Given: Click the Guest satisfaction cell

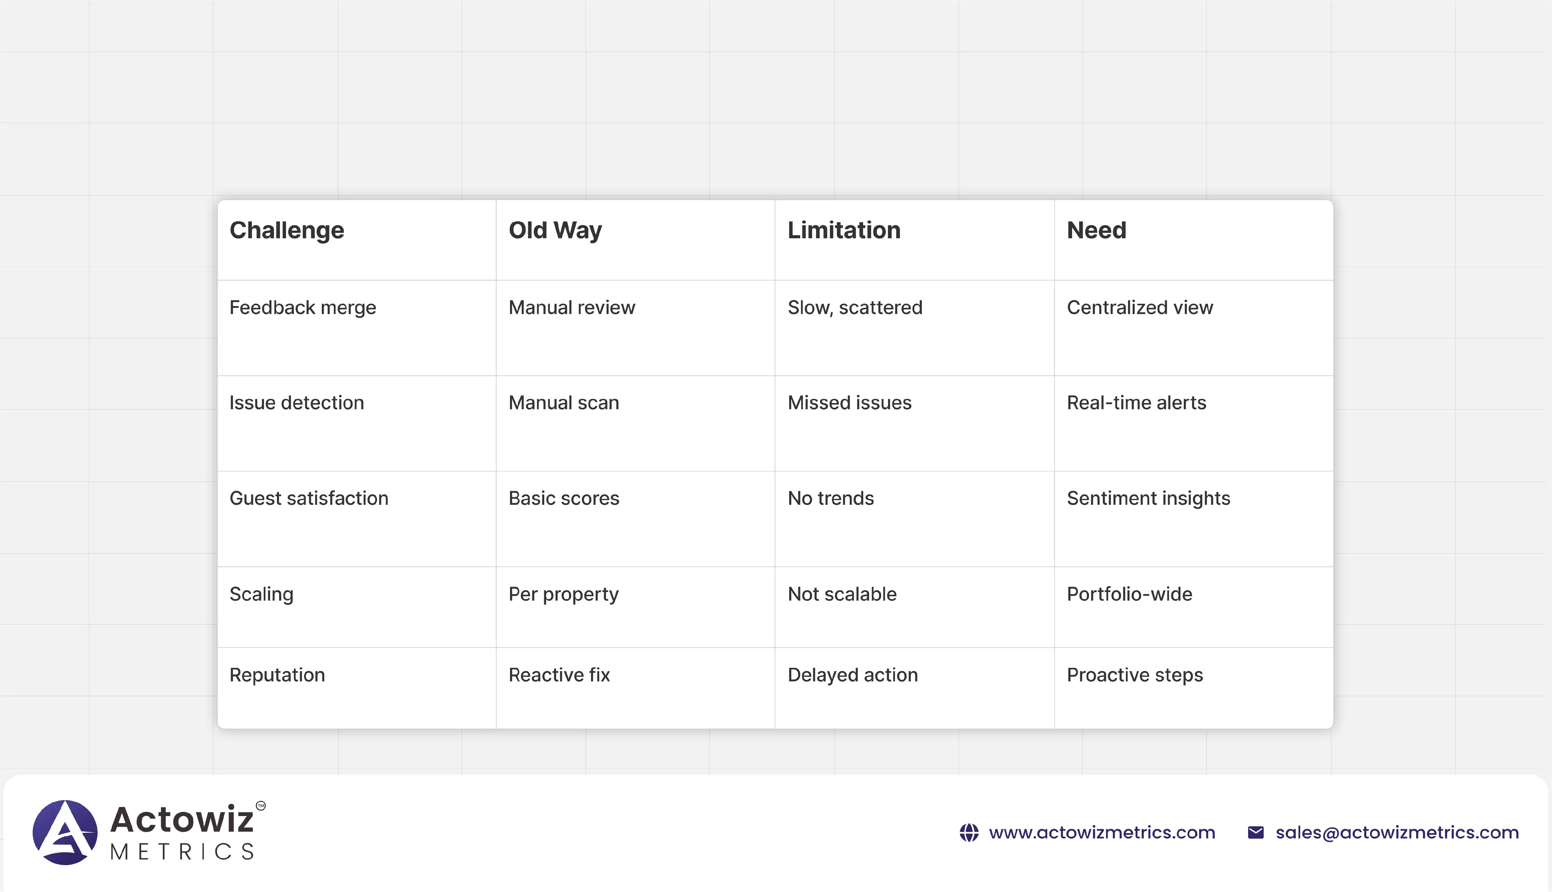Looking at the screenshot, I should pyautogui.click(x=309, y=499).
